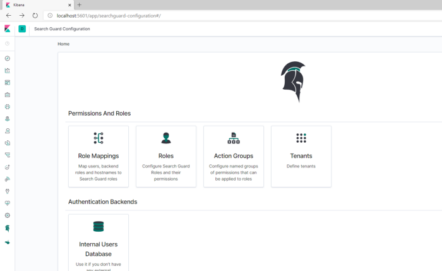The height and width of the screenshot is (271, 442).
Task: Open Search Guard from the helmet sidebar icon
Action: (8, 228)
